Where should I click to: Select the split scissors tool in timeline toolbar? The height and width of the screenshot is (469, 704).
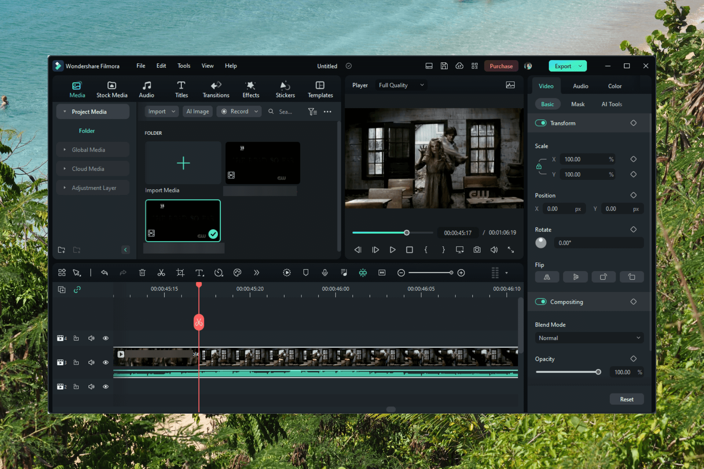tap(161, 273)
